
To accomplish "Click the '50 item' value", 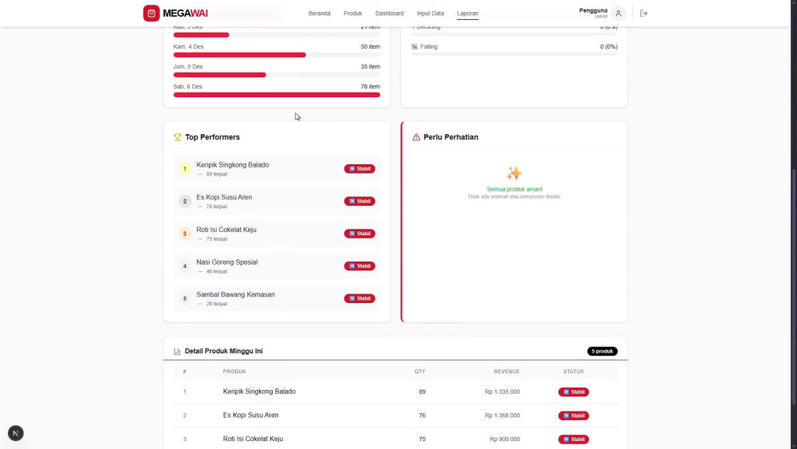I will (x=370, y=47).
